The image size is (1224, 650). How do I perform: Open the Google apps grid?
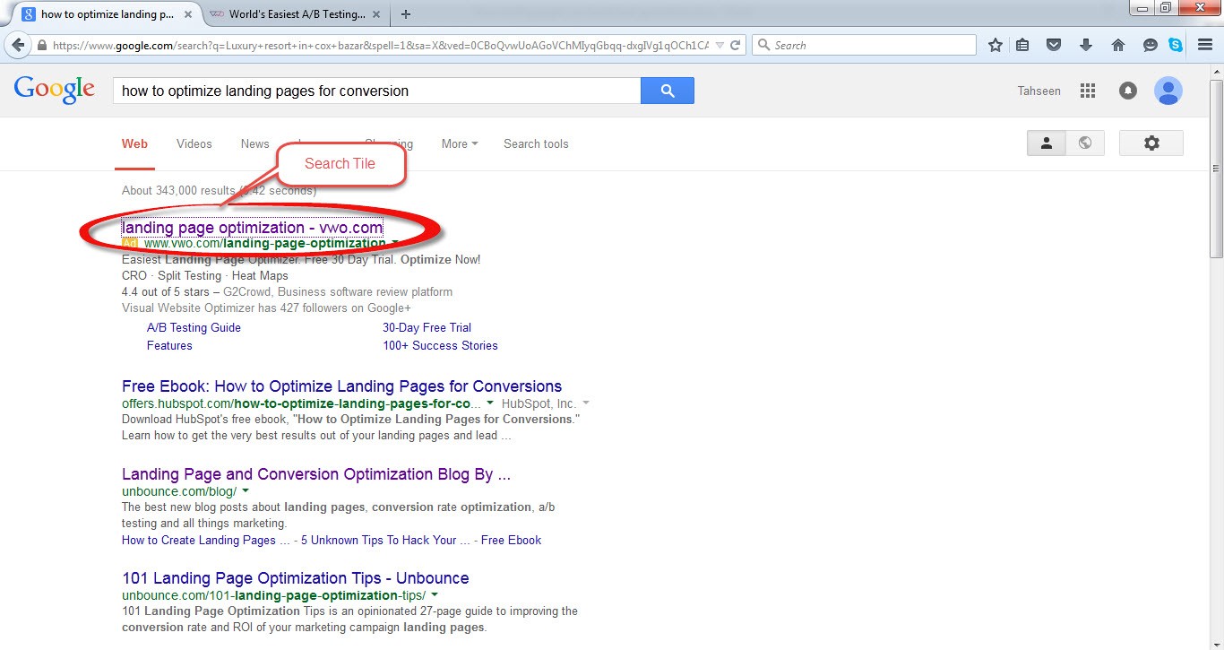point(1088,91)
